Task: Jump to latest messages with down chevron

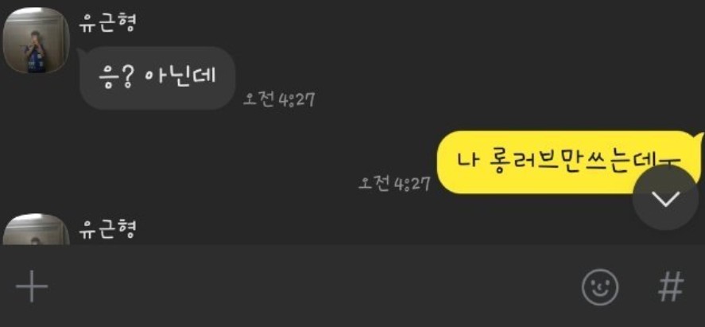Action: pyautogui.click(x=665, y=198)
